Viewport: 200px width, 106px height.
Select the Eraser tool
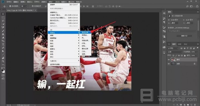[3, 38]
